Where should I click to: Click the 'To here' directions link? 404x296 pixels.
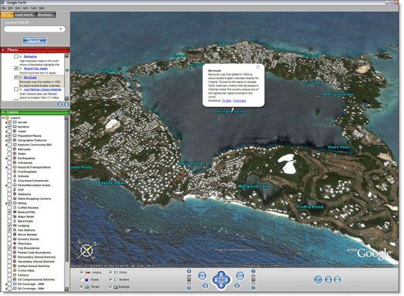226,100
